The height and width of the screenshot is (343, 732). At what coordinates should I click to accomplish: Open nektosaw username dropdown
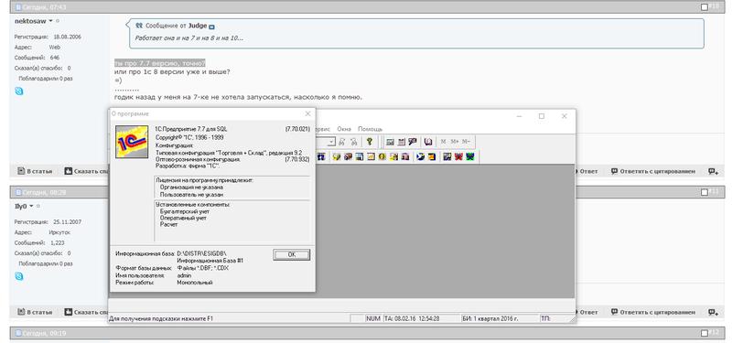51,20
